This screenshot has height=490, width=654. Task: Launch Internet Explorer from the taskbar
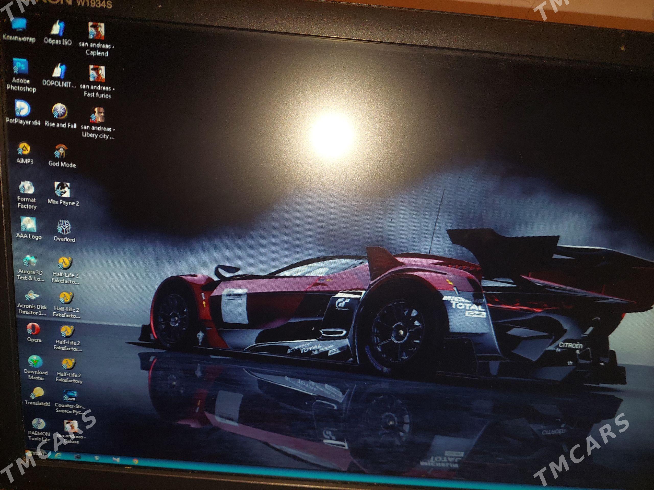point(59,456)
